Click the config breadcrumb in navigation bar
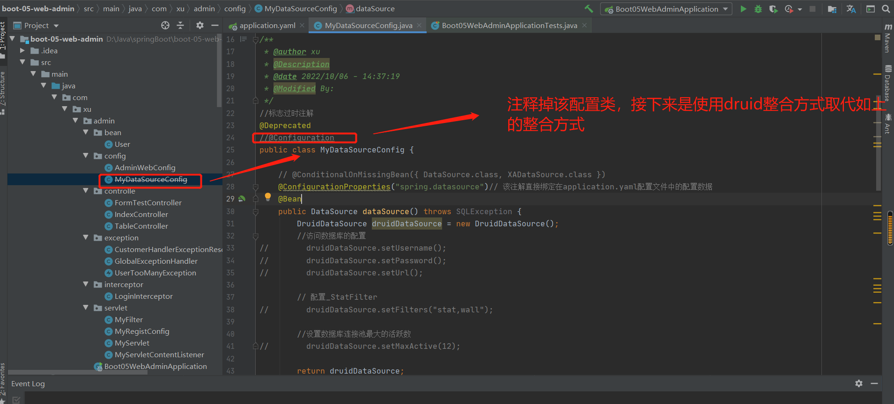 pyautogui.click(x=235, y=9)
